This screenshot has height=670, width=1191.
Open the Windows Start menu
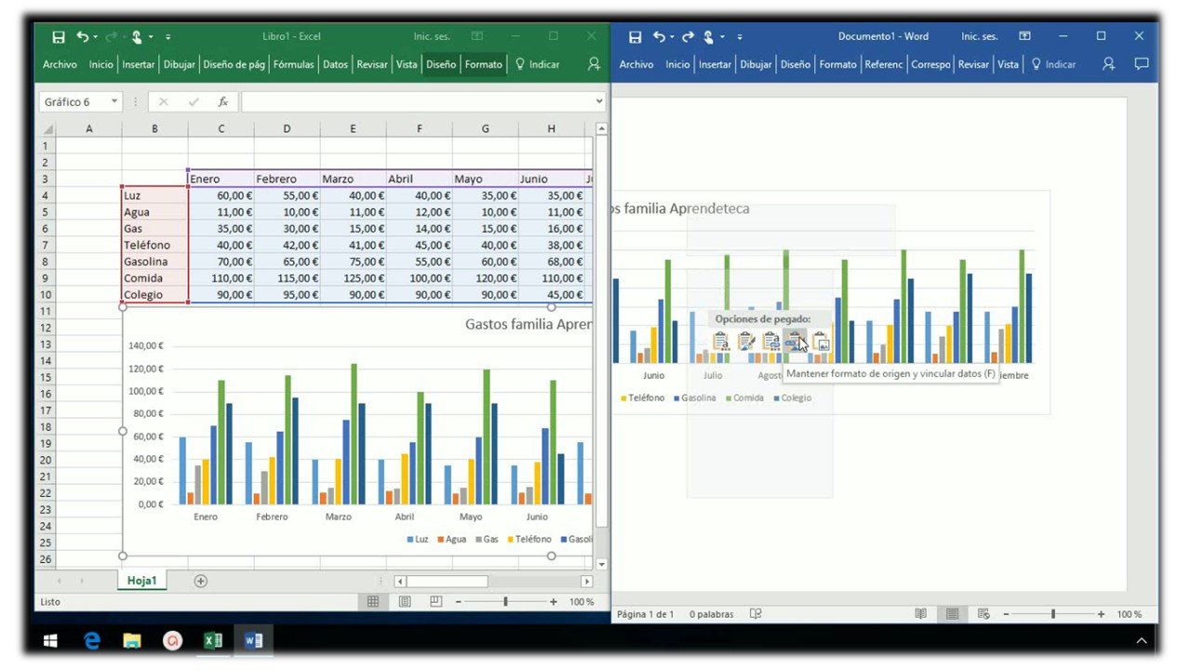pos(50,640)
